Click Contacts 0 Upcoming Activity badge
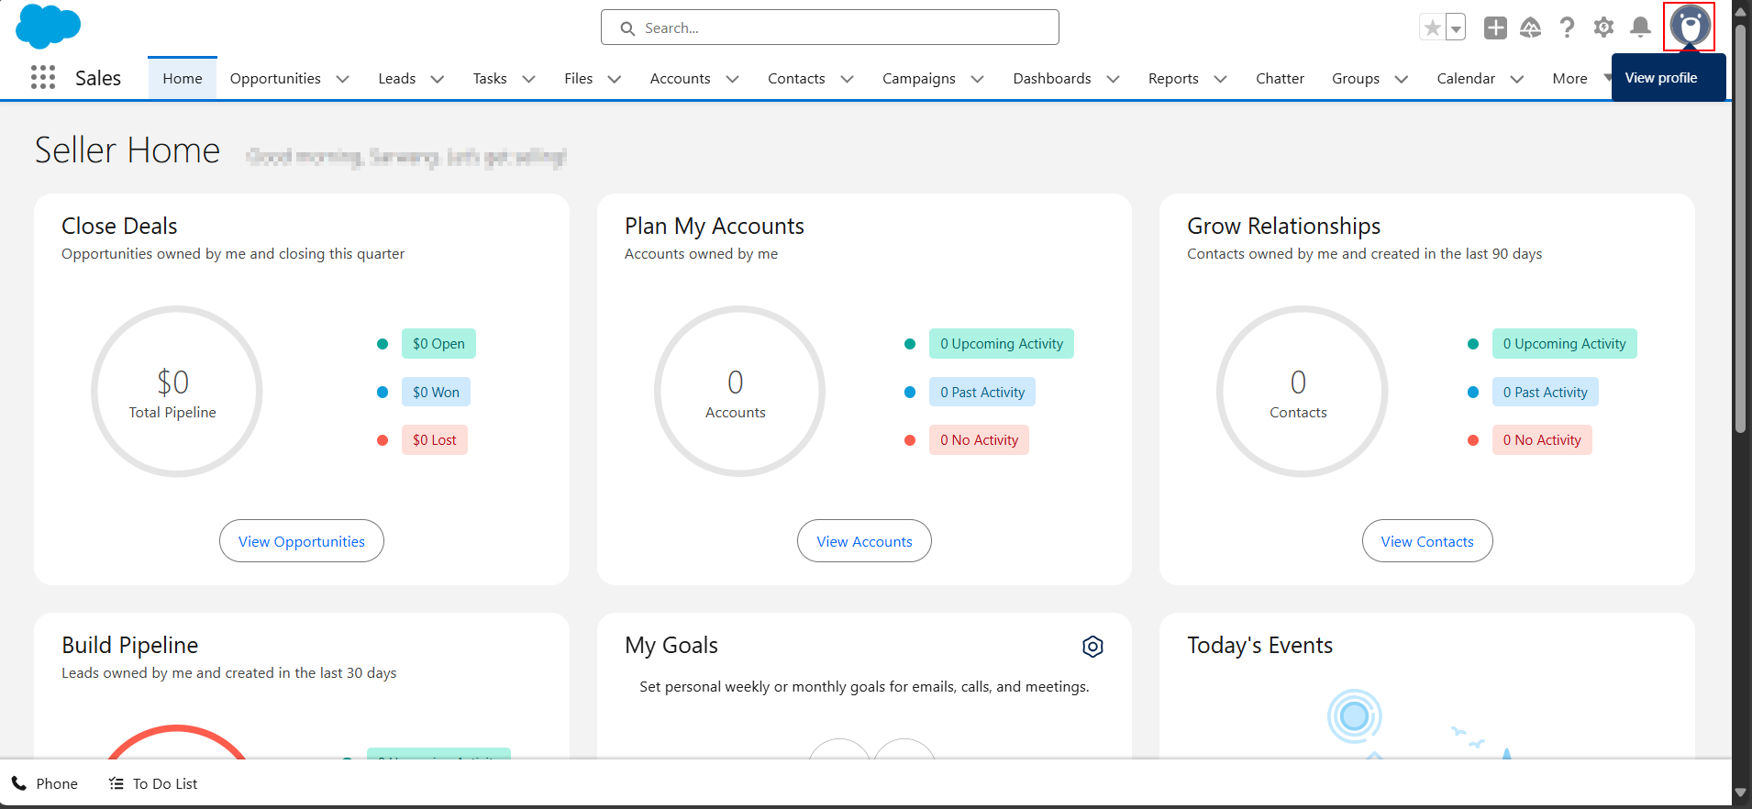This screenshot has width=1752, height=809. pyautogui.click(x=1564, y=344)
